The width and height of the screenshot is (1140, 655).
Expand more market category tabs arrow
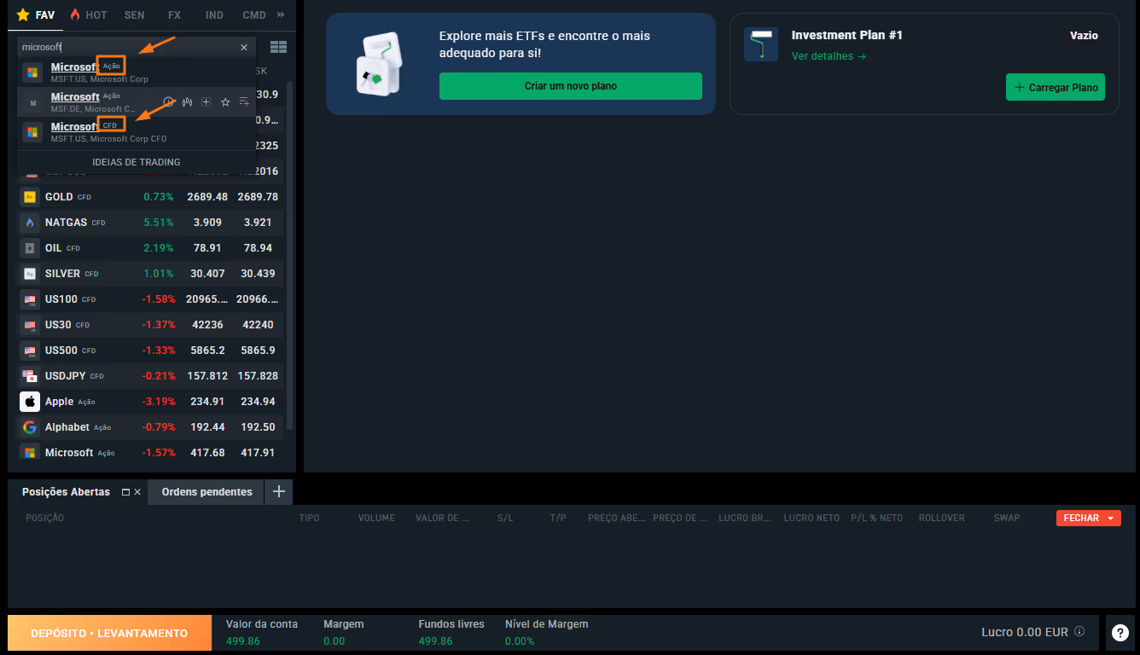[282, 15]
